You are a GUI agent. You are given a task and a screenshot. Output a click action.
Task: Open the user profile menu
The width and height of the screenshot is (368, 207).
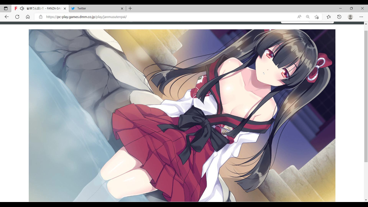pos(350,17)
